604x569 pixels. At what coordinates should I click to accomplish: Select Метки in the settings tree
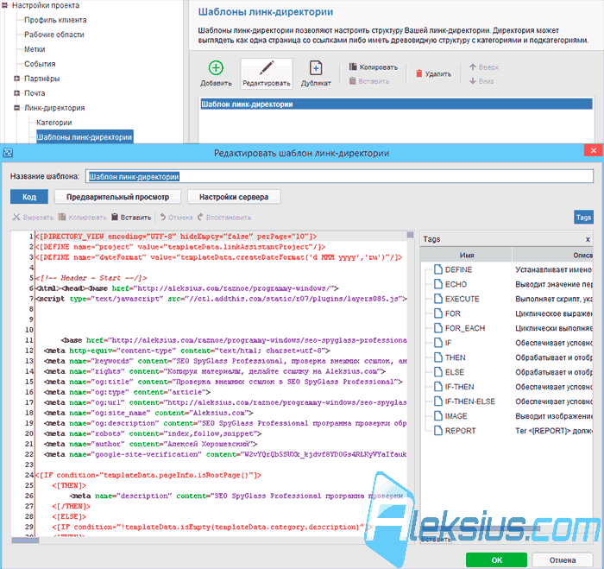[35, 49]
